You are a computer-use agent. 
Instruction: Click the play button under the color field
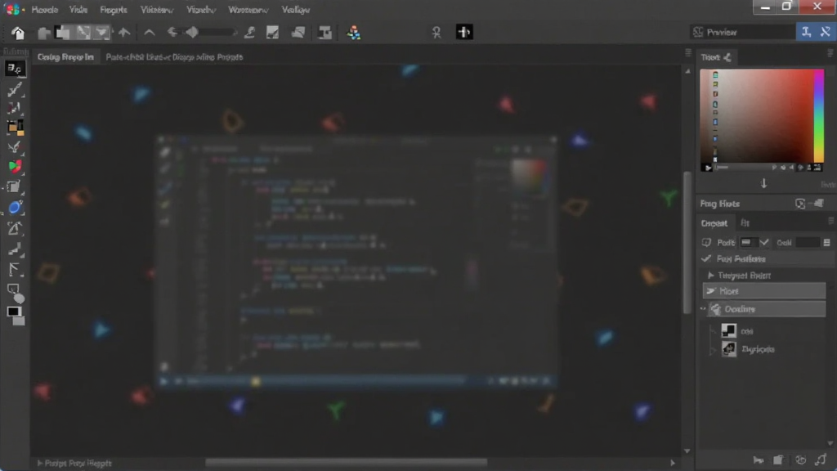pos(708,168)
